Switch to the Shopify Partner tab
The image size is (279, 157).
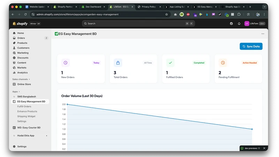[x=65, y=7]
